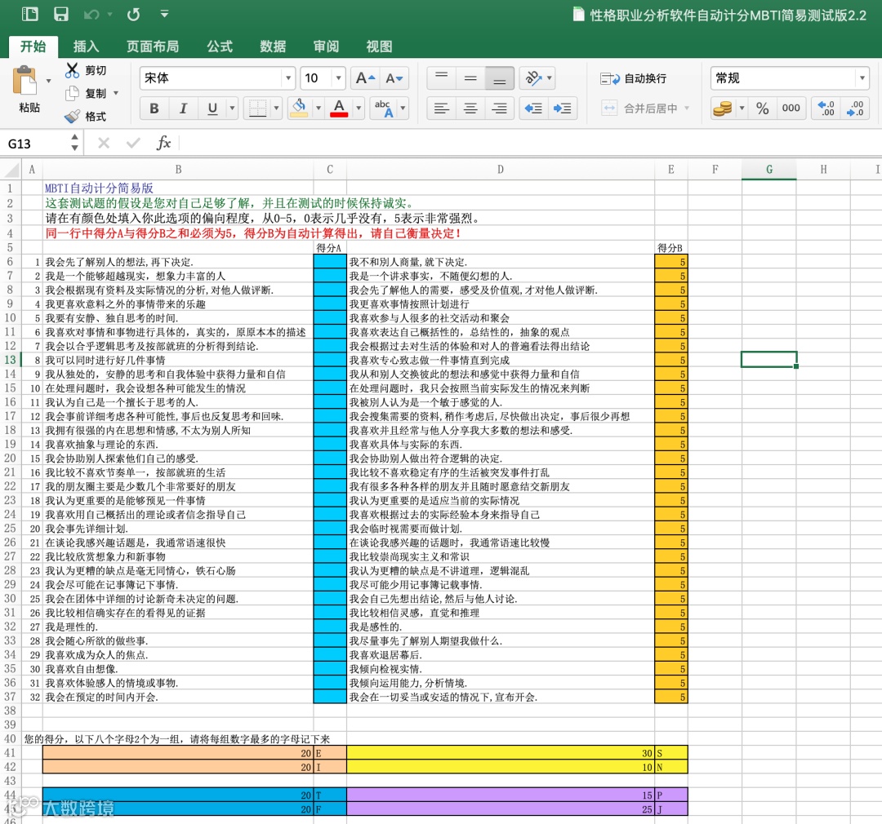
Task: Click the Center align text icon
Action: 470,108
